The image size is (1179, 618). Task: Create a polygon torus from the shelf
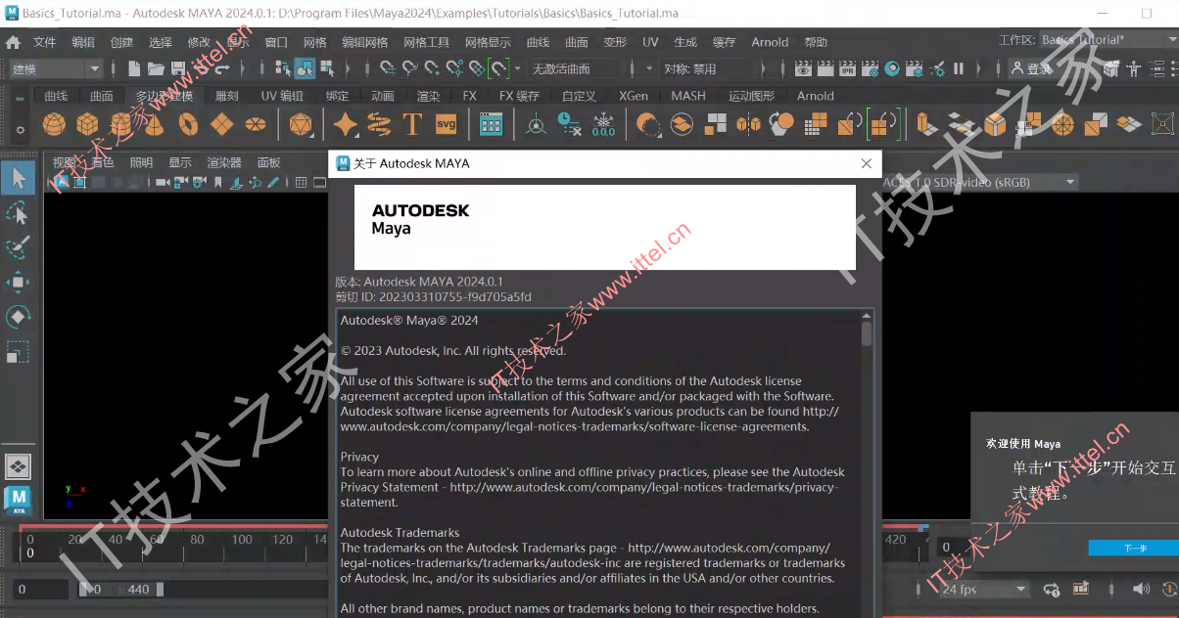pyautogui.click(x=188, y=124)
